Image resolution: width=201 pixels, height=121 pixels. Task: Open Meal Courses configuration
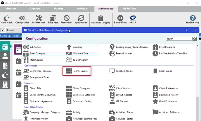pos(33,60)
